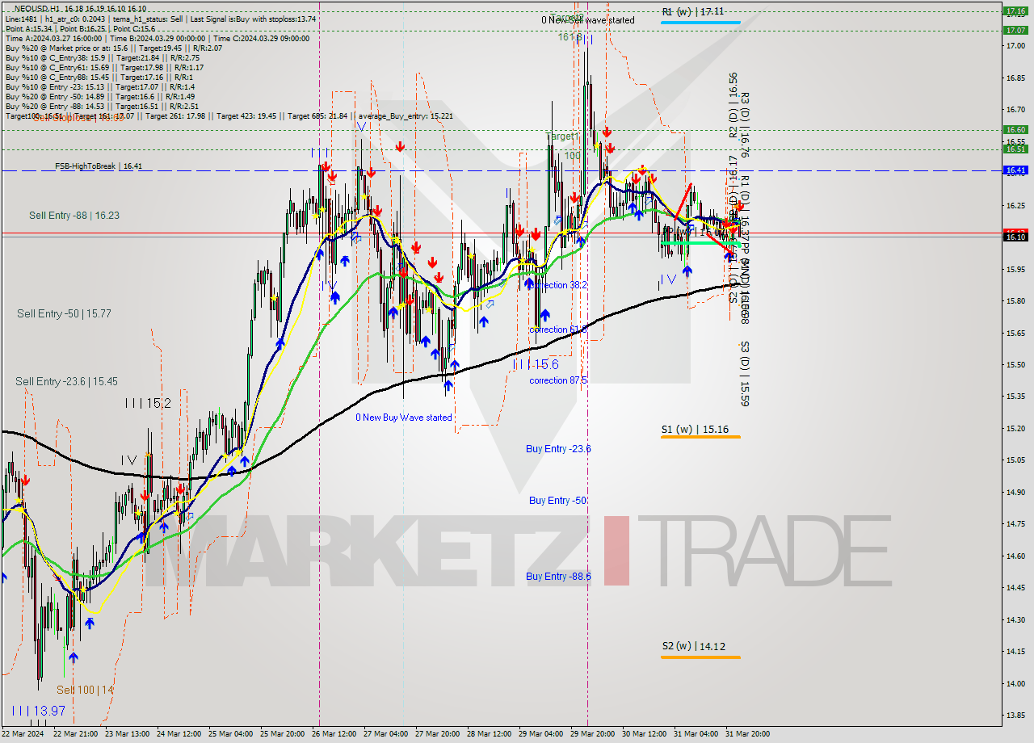Image resolution: width=1034 pixels, height=743 pixels.
Task: Click the blue 16.41 price tag
Action: [1015, 170]
